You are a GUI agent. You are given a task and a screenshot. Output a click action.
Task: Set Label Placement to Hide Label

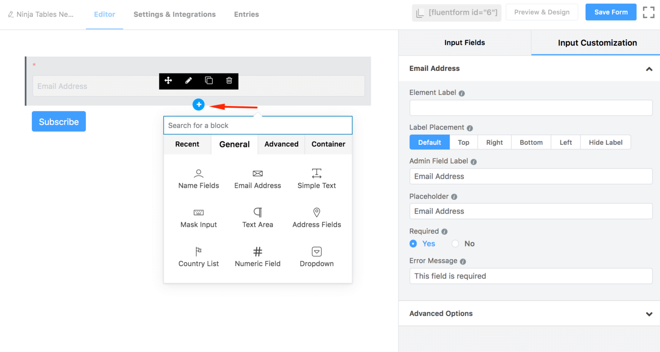[x=605, y=142]
